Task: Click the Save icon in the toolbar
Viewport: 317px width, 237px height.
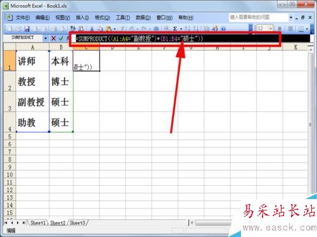Action: click(x=27, y=28)
